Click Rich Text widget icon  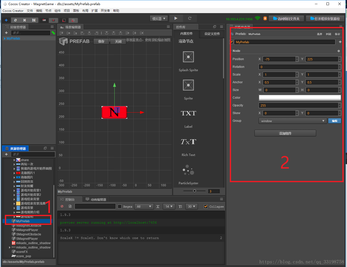coord(188,142)
